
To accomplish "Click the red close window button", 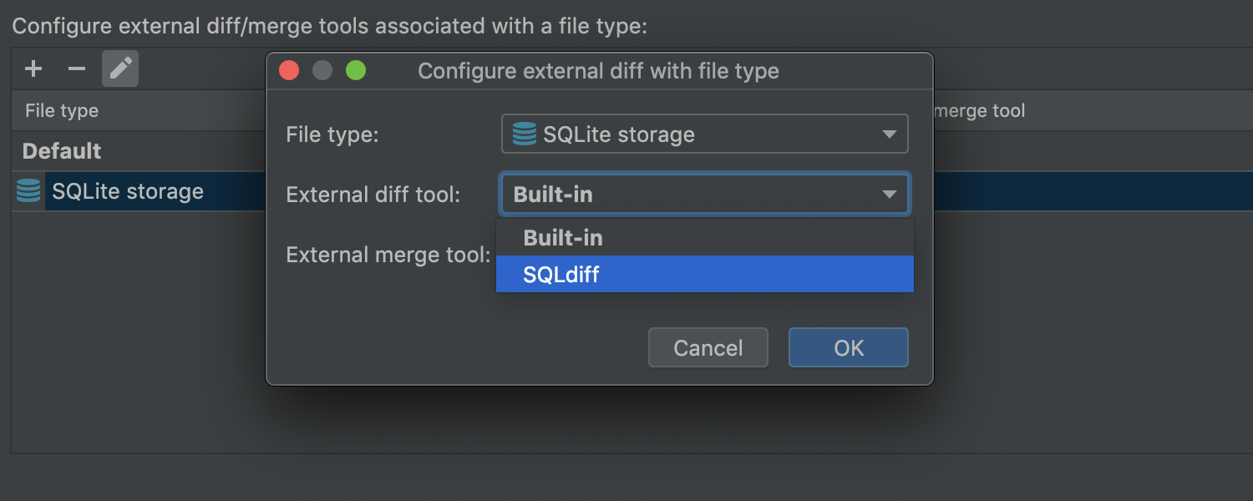I will coord(289,70).
